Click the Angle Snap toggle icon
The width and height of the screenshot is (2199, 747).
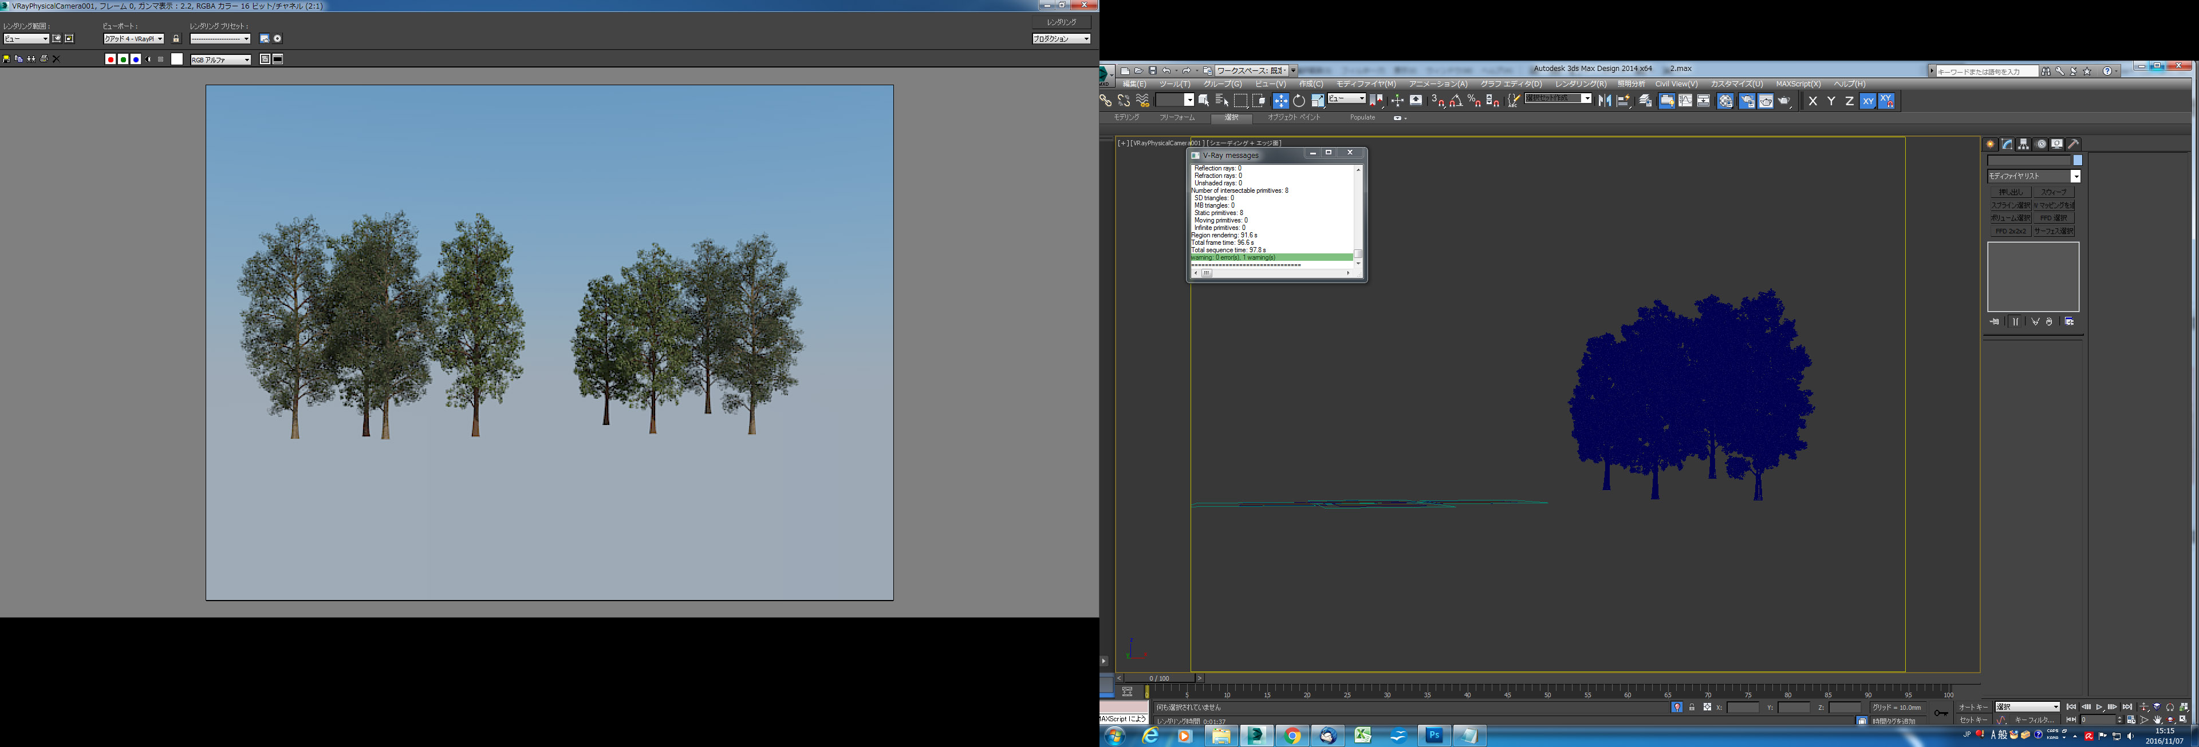[1456, 101]
